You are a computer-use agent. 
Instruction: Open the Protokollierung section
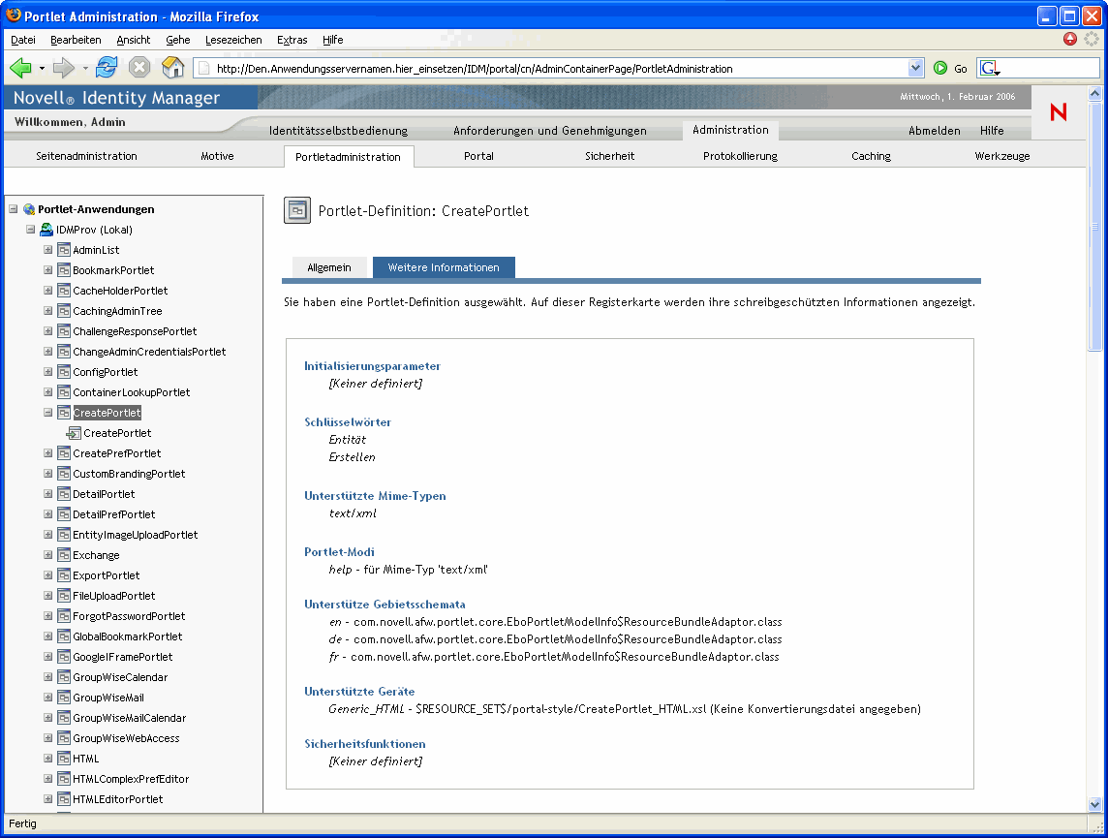coord(740,156)
